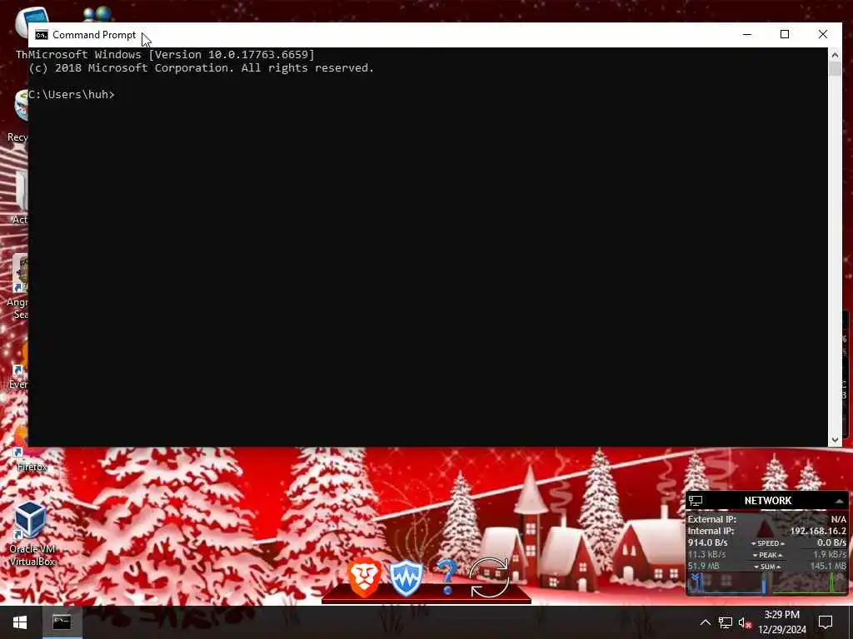Open the Windows Start menu
Screen dimensions: 853x639
(x=20, y=622)
